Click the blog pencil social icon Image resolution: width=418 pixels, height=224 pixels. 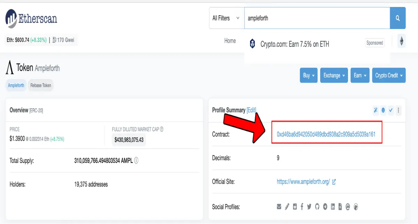(x=287, y=207)
